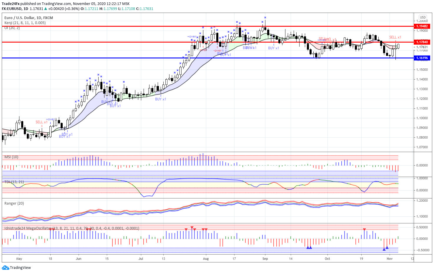The image size is (434, 273).
Task: Click the chart title Euro / U.S. Dollar, 1D, FXCM
Action: pyautogui.click(x=29, y=18)
